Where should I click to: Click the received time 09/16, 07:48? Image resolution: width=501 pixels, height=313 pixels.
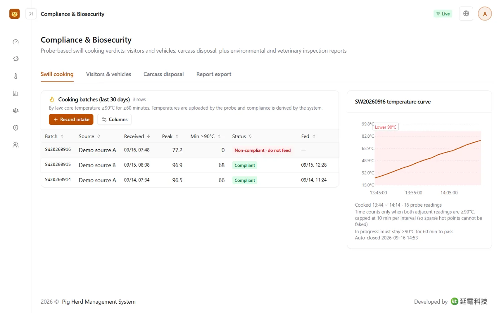(x=137, y=150)
